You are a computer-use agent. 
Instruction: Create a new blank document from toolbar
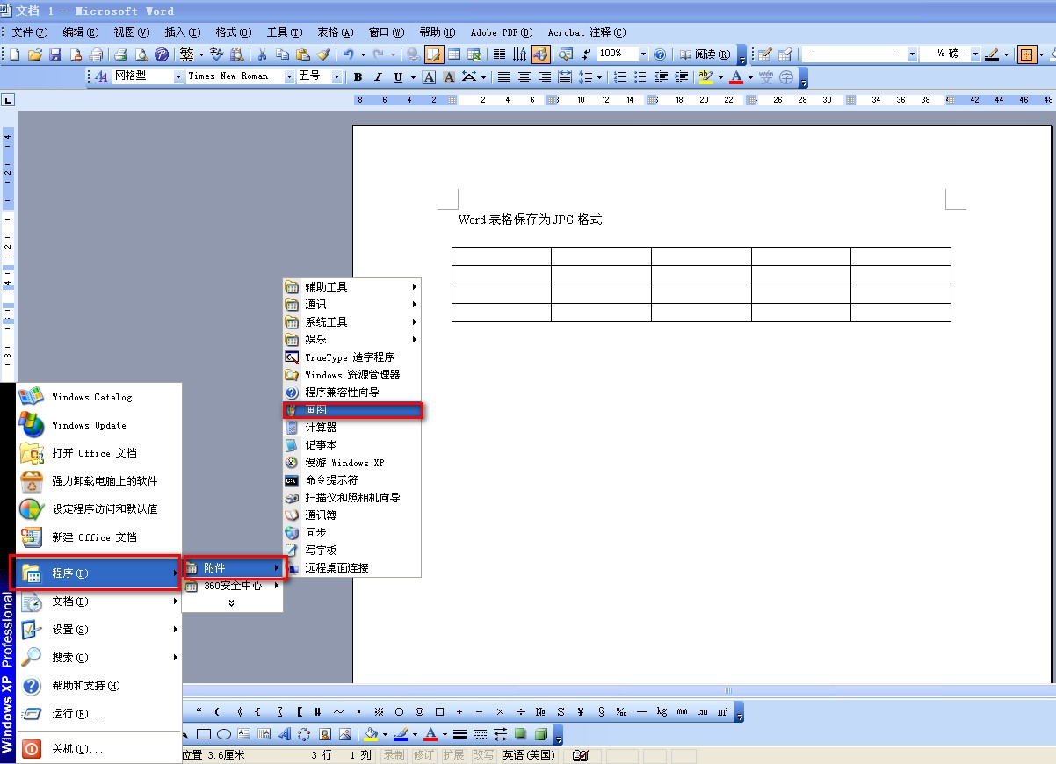[x=14, y=54]
